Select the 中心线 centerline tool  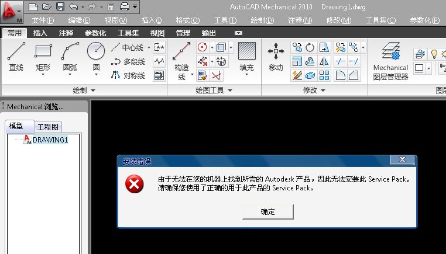coord(128,47)
